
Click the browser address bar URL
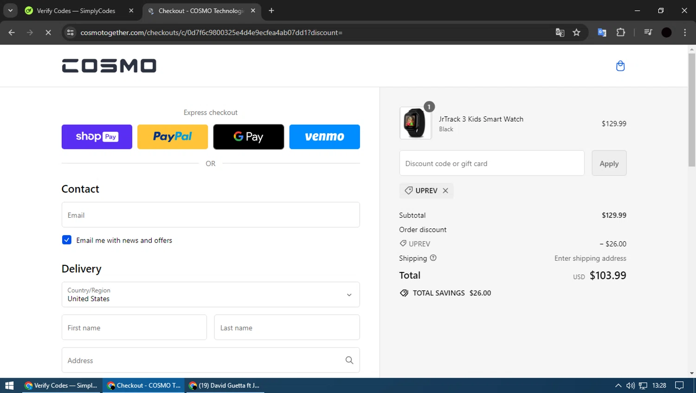[212, 32]
